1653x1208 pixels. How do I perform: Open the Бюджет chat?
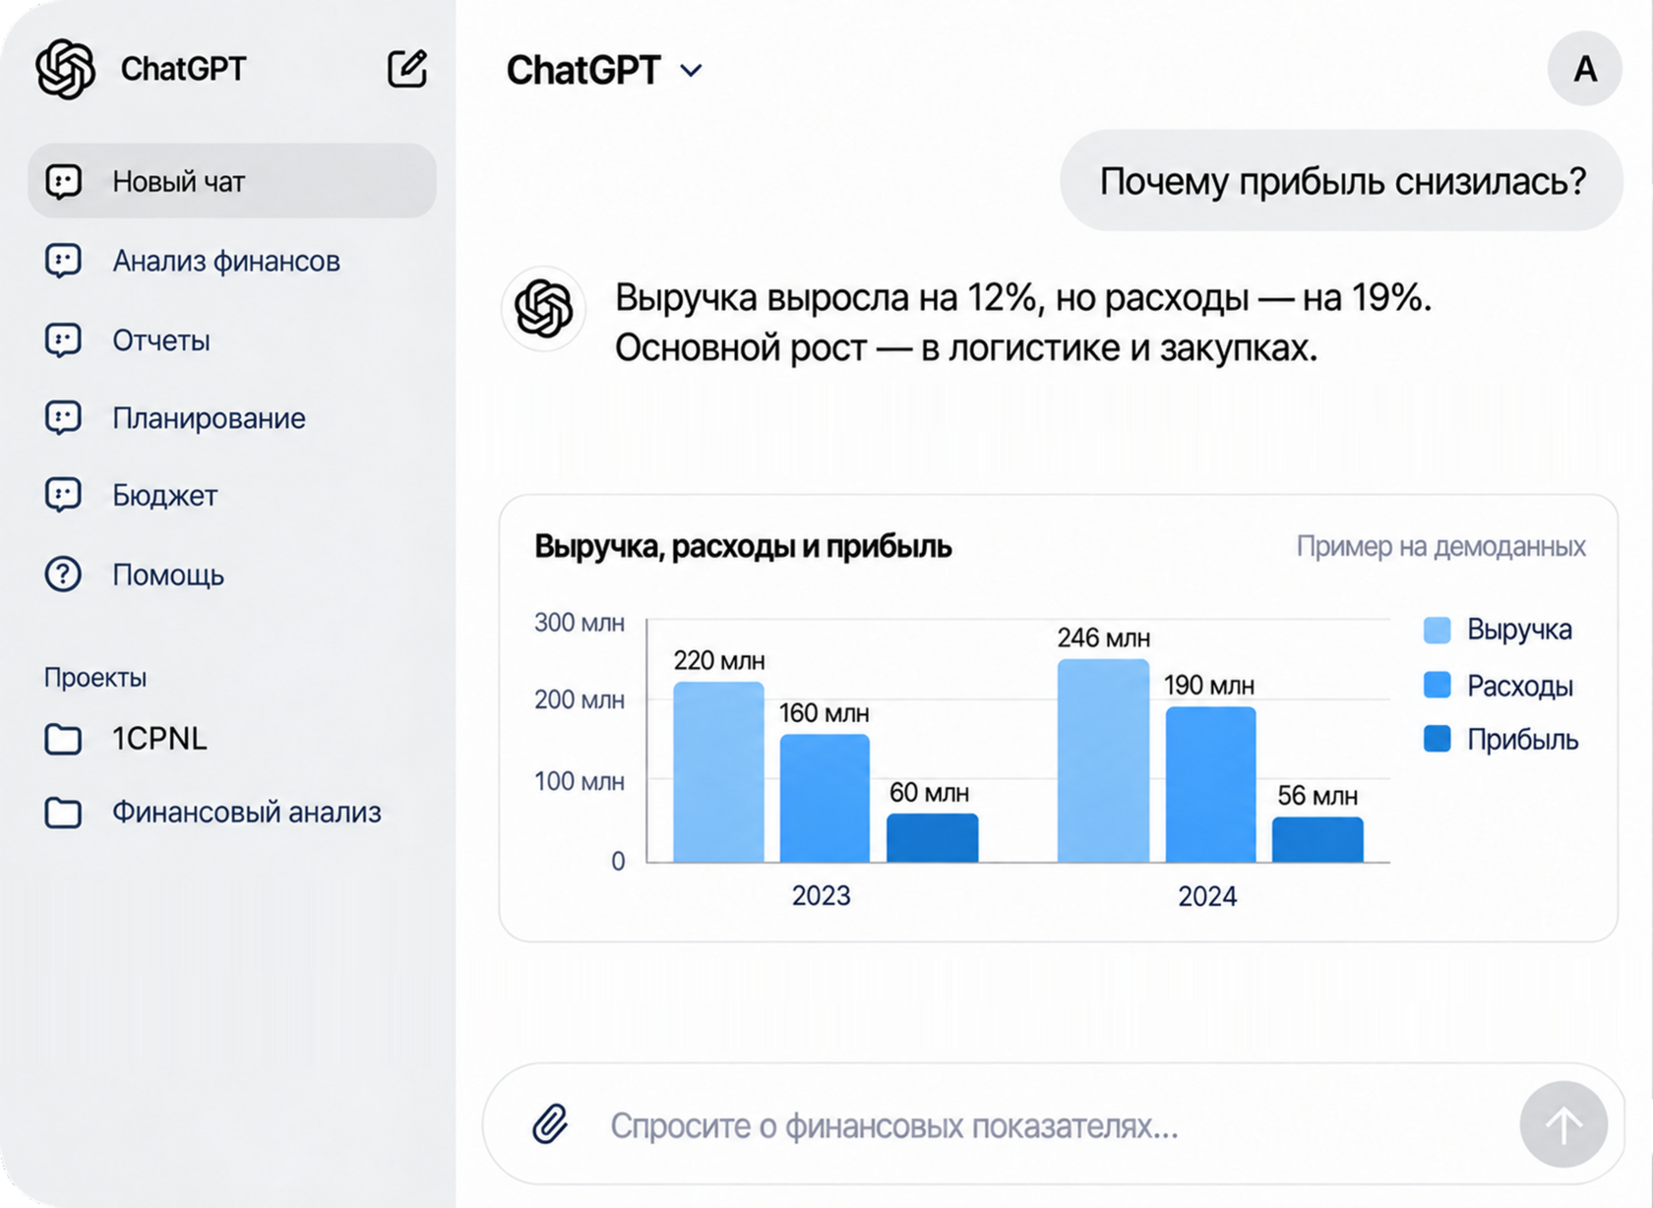pyautogui.click(x=165, y=495)
